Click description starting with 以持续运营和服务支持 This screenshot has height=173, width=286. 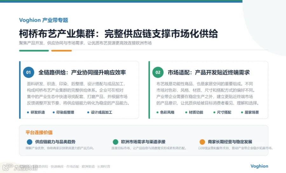tap(236, 148)
